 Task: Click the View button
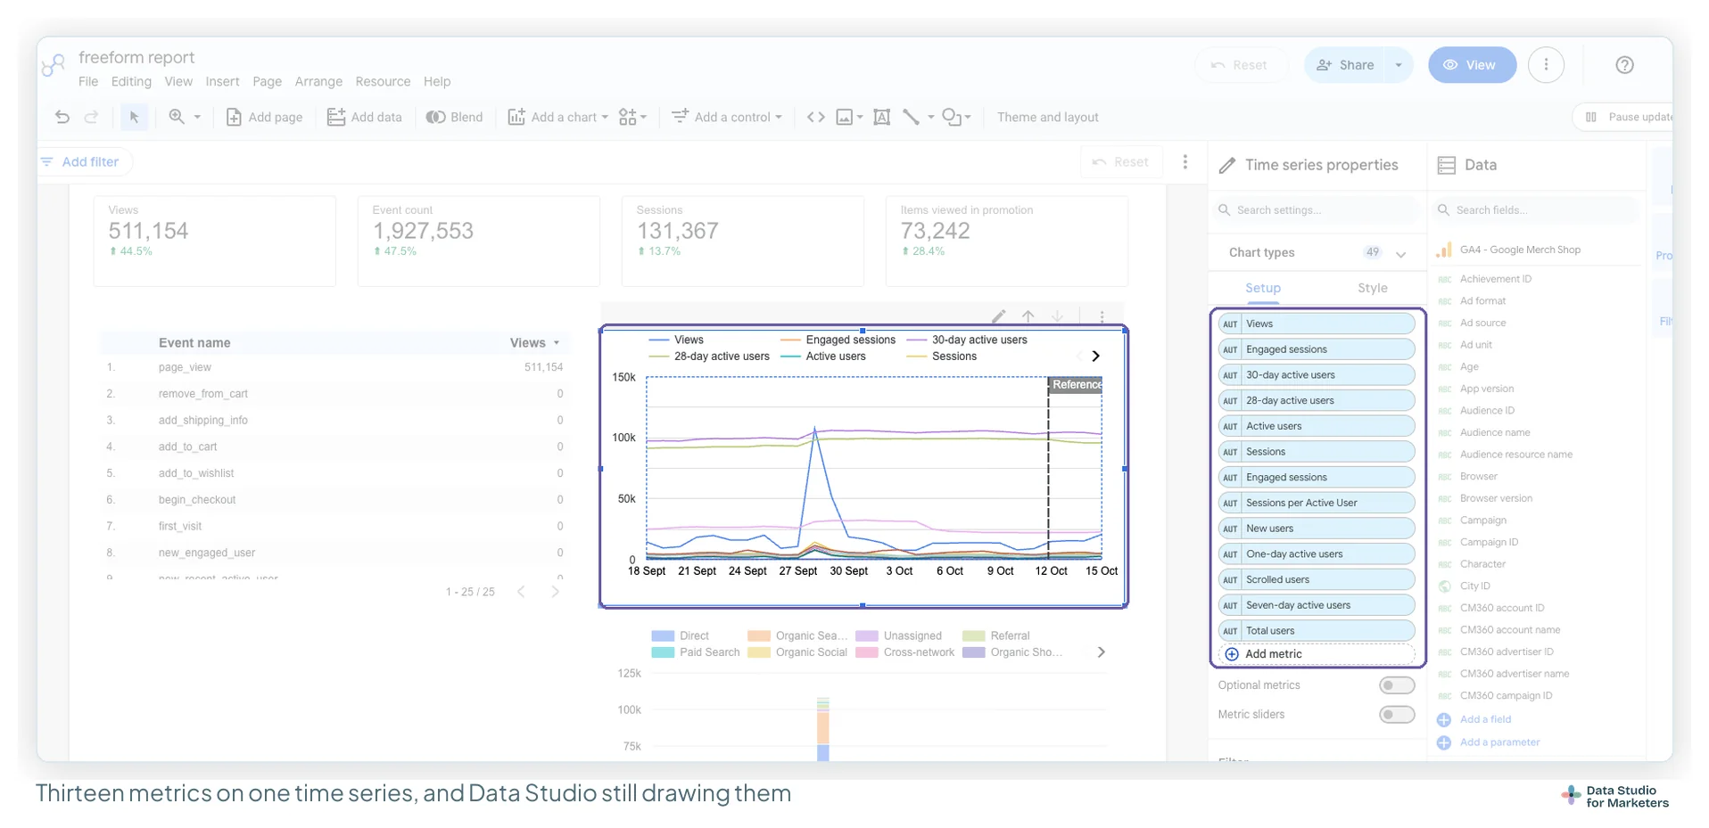[x=1472, y=65]
